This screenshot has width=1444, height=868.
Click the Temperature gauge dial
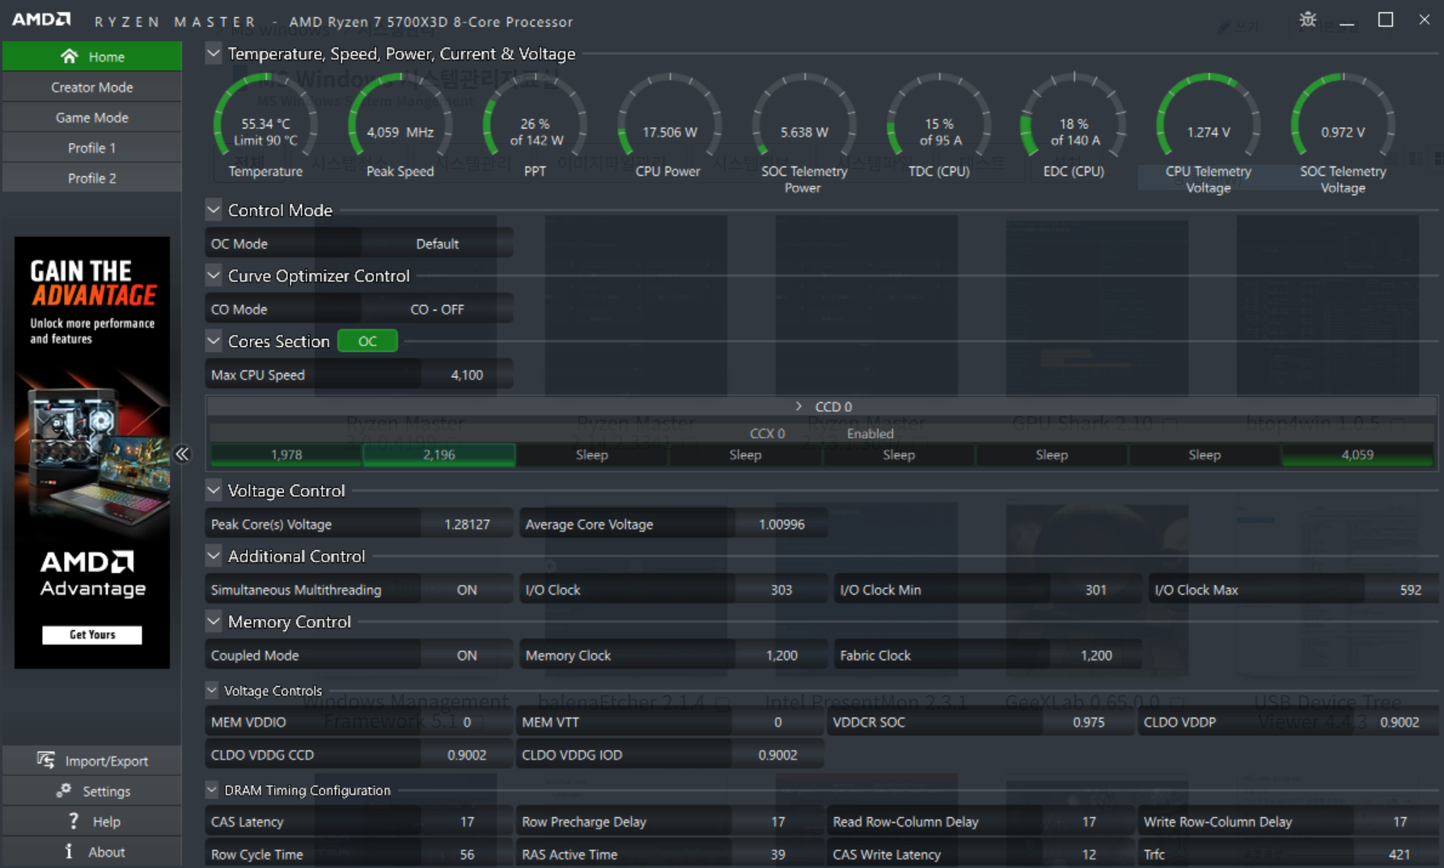click(x=265, y=121)
